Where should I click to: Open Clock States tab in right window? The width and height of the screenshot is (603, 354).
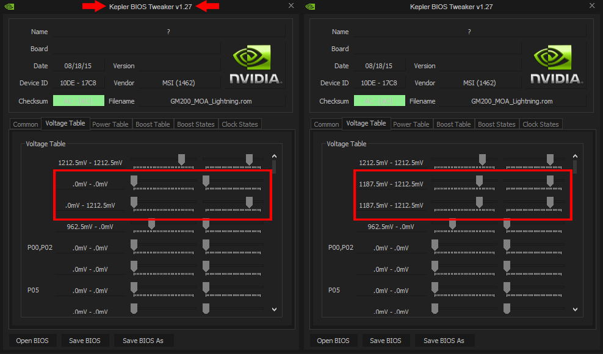[540, 124]
